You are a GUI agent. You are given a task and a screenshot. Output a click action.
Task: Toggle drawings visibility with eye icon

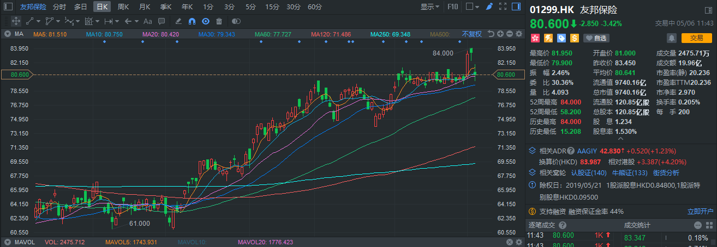(x=205, y=21)
